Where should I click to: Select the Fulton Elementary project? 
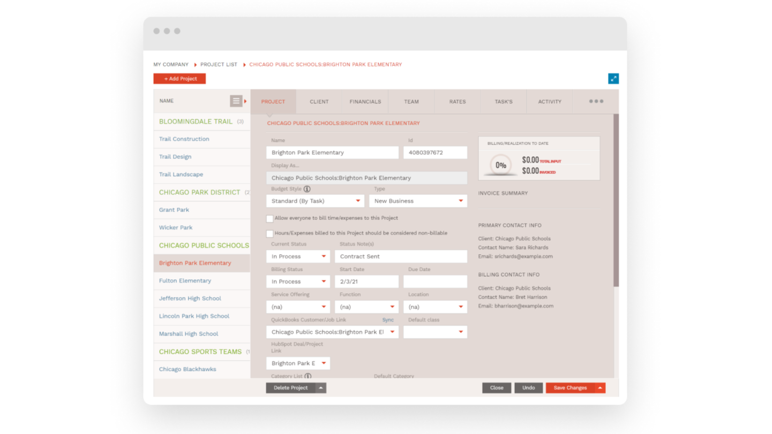pyautogui.click(x=185, y=280)
